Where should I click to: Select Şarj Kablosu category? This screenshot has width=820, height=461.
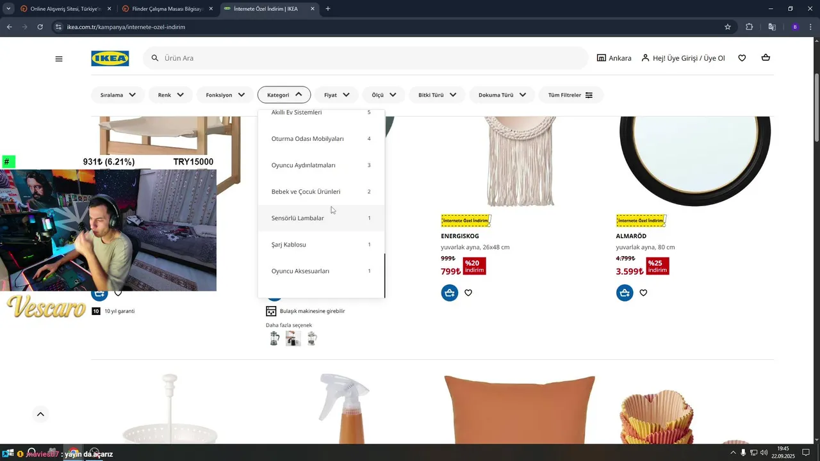tap(321, 245)
